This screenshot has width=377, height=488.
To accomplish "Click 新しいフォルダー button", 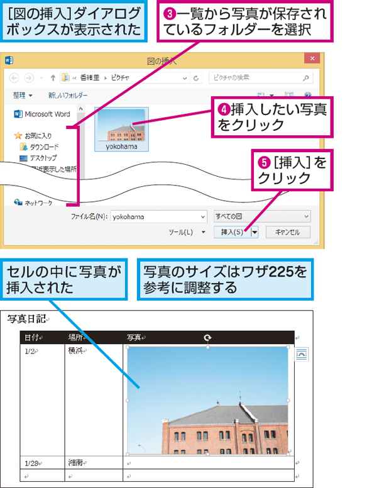I will pyautogui.click(x=68, y=95).
